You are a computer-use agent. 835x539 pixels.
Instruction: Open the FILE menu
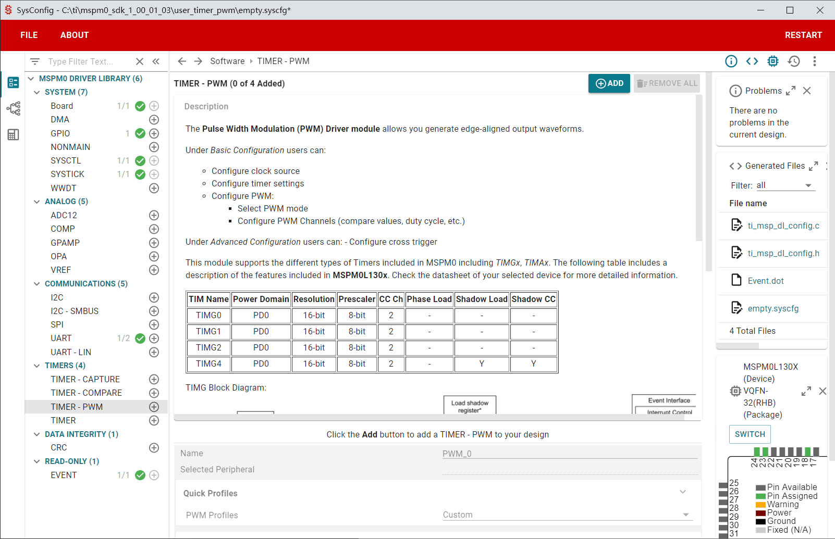pyautogui.click(x=29, y=35)
